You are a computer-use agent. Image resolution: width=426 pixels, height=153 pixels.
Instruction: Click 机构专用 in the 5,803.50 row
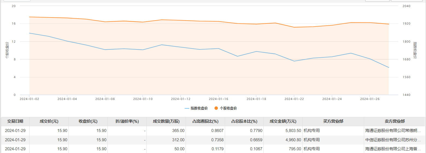tap(312, 131)
